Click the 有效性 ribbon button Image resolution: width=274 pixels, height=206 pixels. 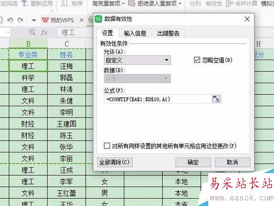214,3
